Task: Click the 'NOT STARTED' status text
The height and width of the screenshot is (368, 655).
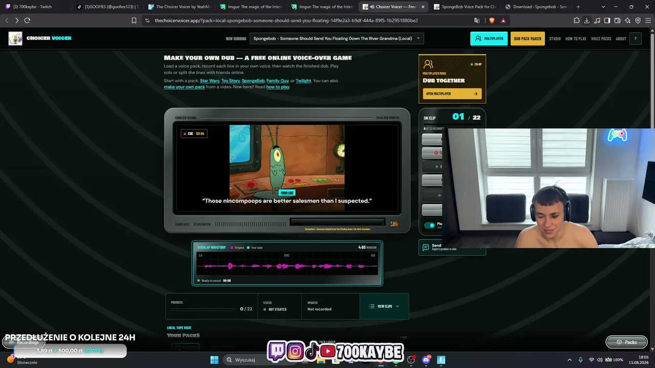Action: [x=277, y=309]
